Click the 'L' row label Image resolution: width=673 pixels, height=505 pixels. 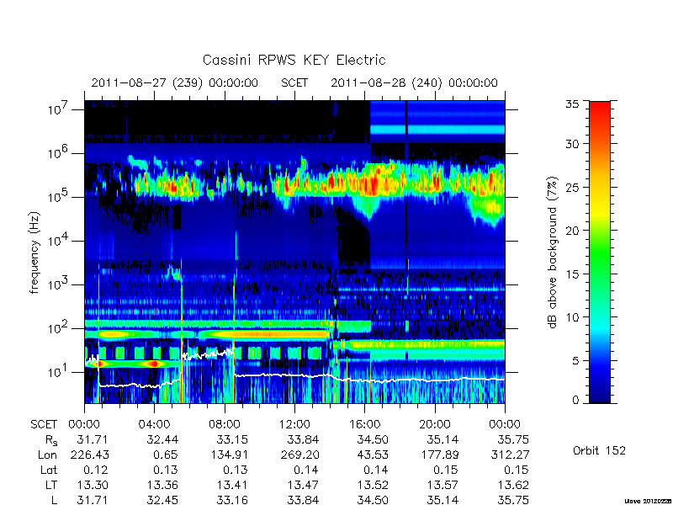point(55,499)
